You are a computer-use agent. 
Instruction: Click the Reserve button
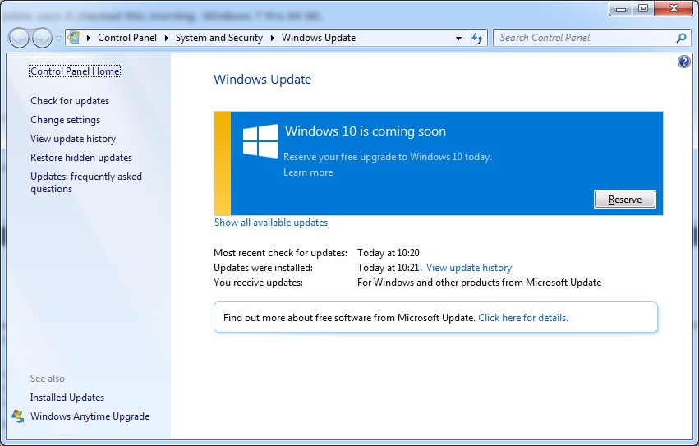pos(624,200)
